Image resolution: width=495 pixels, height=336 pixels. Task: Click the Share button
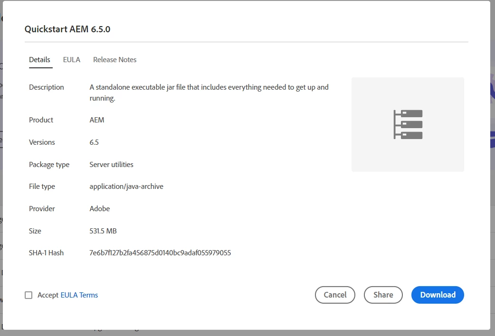click(x=383, y=295)
